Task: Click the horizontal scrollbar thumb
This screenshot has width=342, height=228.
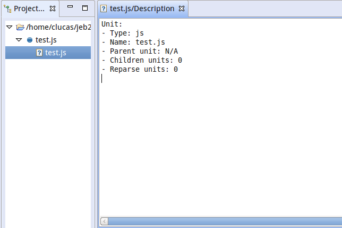Action: 225,222
